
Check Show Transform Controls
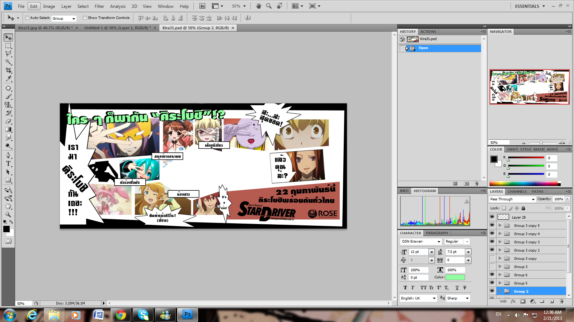(85, 18)
